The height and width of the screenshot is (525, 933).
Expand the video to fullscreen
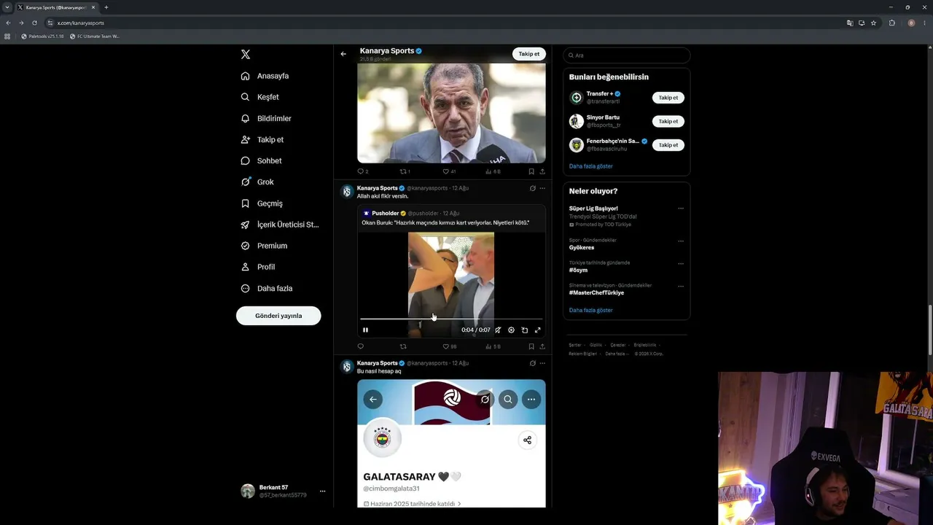coord(538,330)
